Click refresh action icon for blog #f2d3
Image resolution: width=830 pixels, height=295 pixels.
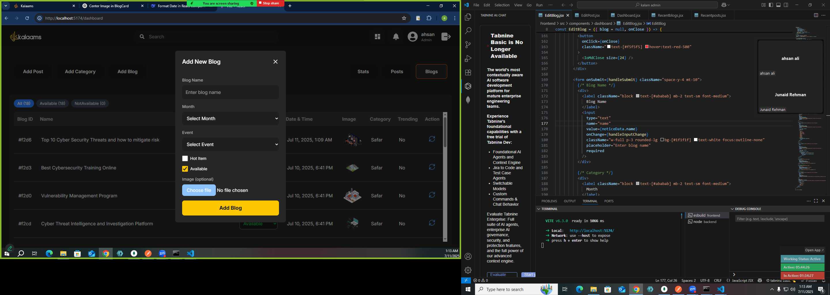point(432,167)
